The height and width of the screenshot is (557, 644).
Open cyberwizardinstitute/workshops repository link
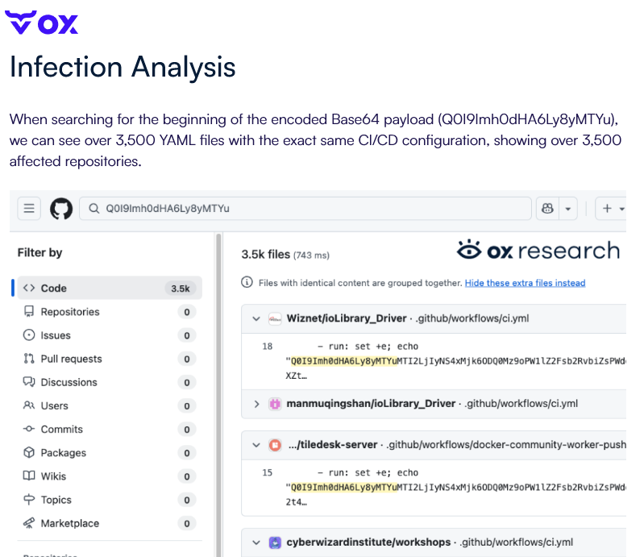[x=368, y=542]
